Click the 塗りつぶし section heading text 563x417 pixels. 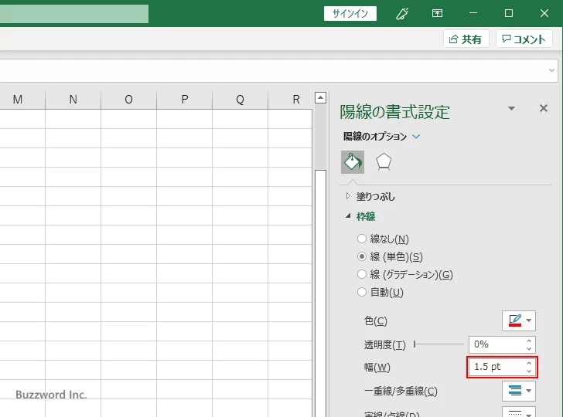[376, 196]
